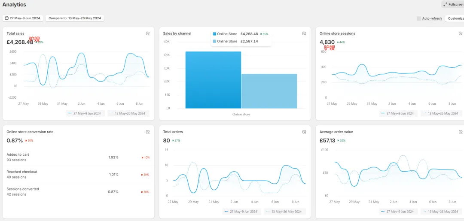464x221 pixels.
Task: Select the Added to cart funnel row
Action: coord(77,157)
